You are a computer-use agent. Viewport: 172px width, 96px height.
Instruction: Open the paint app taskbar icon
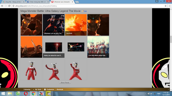point(41,94)
